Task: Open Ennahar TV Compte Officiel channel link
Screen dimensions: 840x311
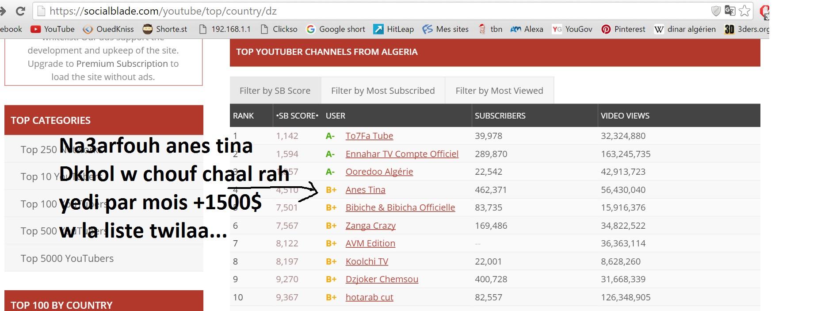Action: point(402,154)
